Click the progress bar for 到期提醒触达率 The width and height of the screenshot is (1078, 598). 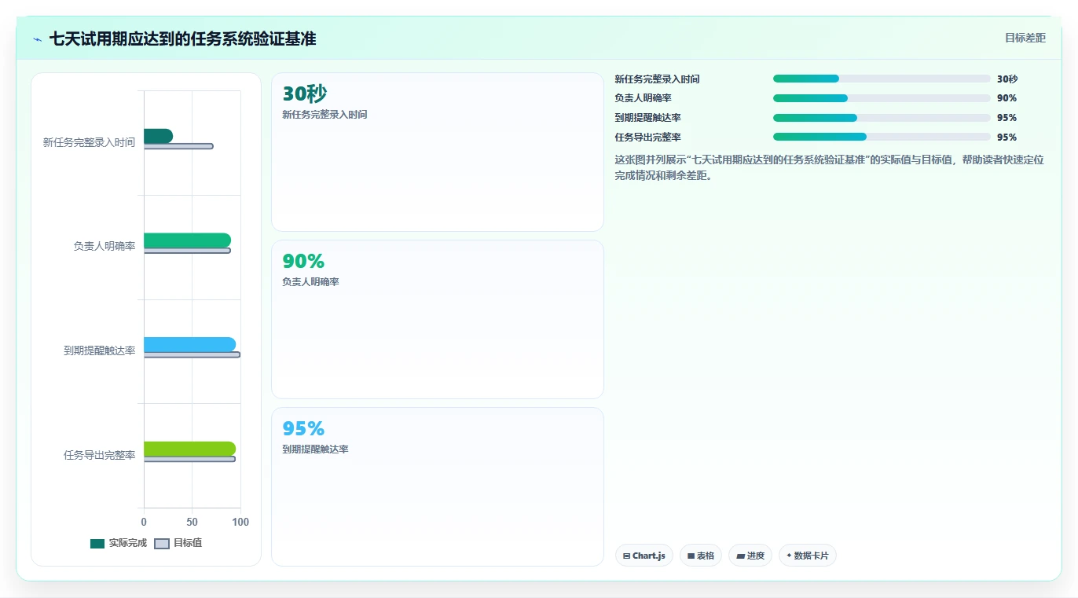(x=882, y=118)
